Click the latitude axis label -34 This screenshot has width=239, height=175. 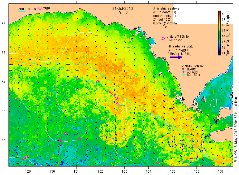(3, 82)
